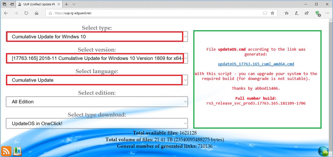Click the full build number string text
Image resolution: width=333 pixels, height=157 pixels.
tap(256, 104)
